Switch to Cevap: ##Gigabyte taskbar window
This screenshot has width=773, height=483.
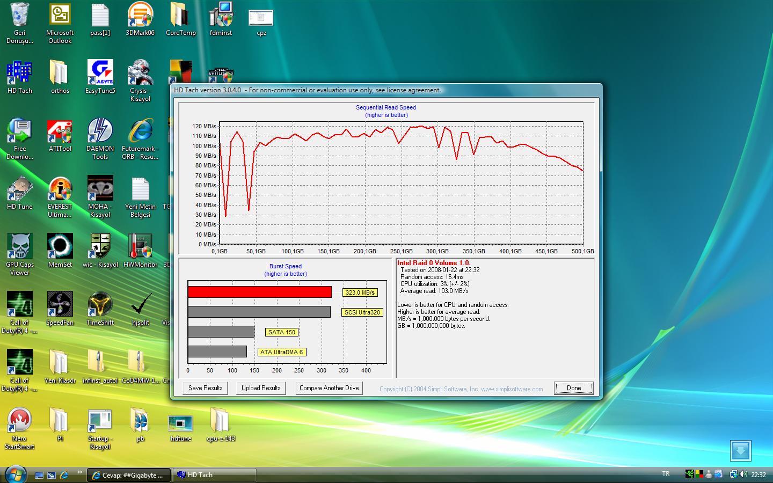point(129,475)
